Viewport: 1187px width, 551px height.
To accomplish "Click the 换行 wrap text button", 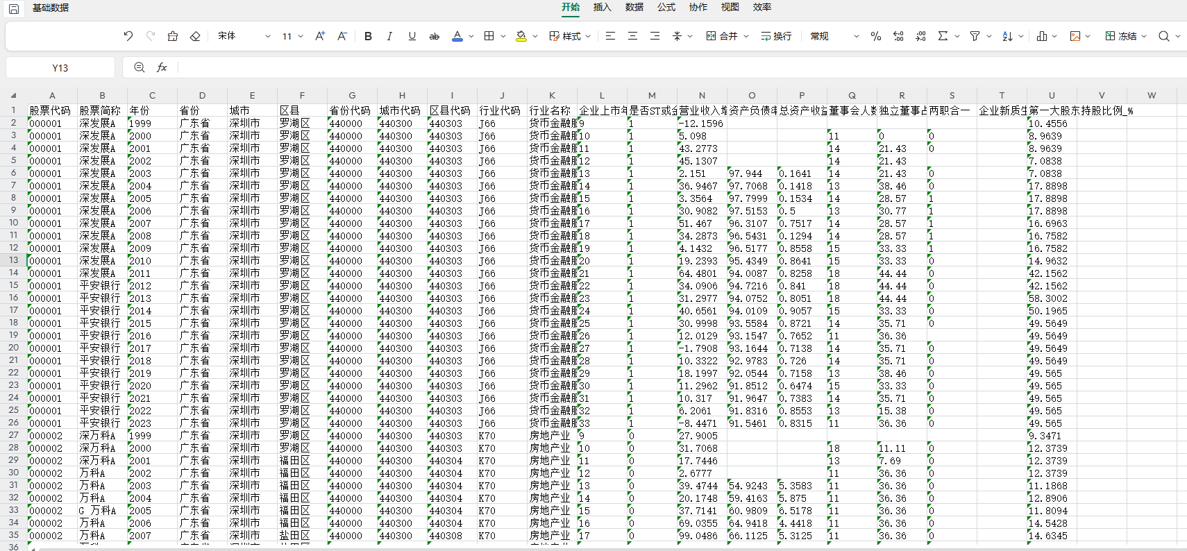I will tap(776, 36).
